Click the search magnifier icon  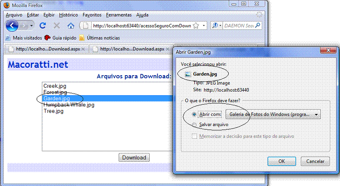point(257,25)
